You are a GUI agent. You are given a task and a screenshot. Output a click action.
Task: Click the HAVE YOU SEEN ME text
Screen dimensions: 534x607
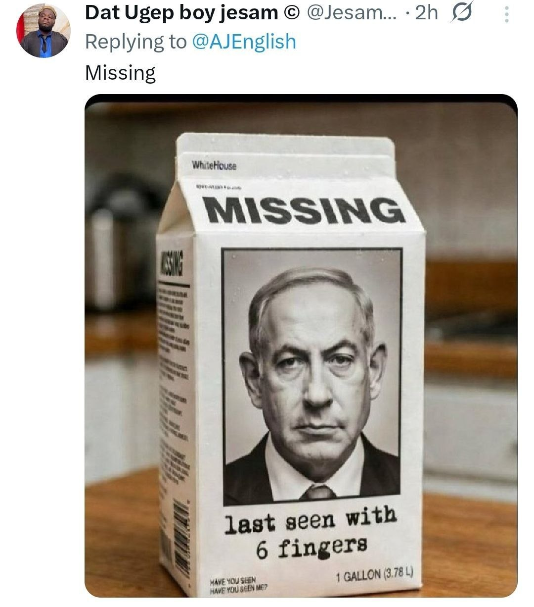pyautogui.click(x=238, y=588)
